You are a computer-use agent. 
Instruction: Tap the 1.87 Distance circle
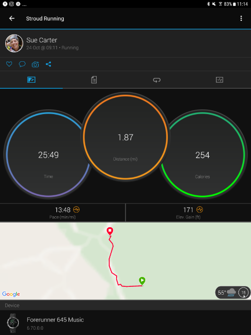click(125, 137)
